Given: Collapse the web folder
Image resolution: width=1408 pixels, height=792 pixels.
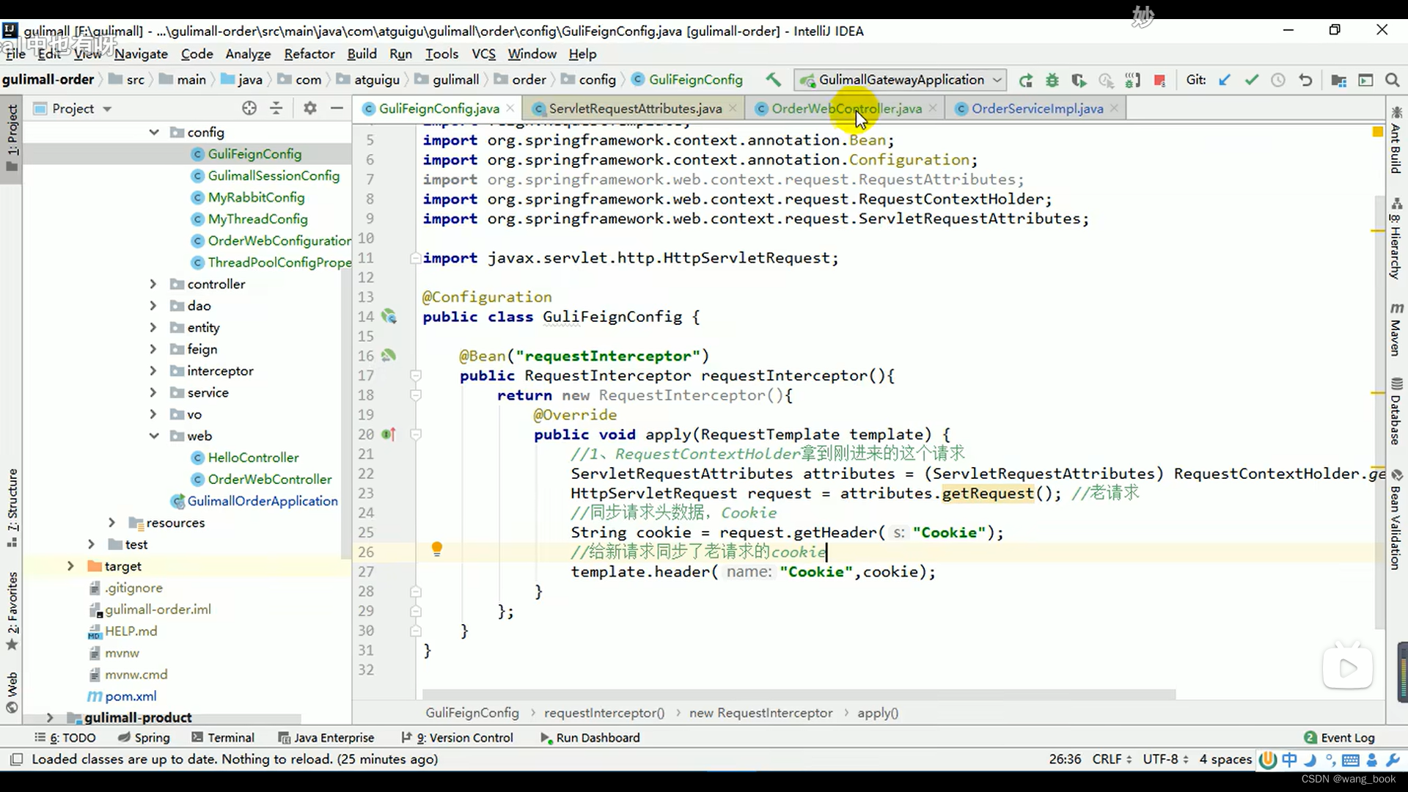Looking at the screenshot, I should coord(154,436).
